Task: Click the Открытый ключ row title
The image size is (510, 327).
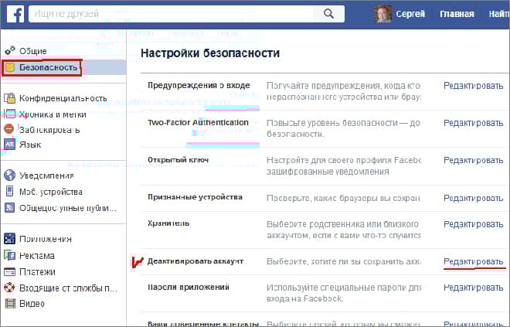Action: (178, 160)
